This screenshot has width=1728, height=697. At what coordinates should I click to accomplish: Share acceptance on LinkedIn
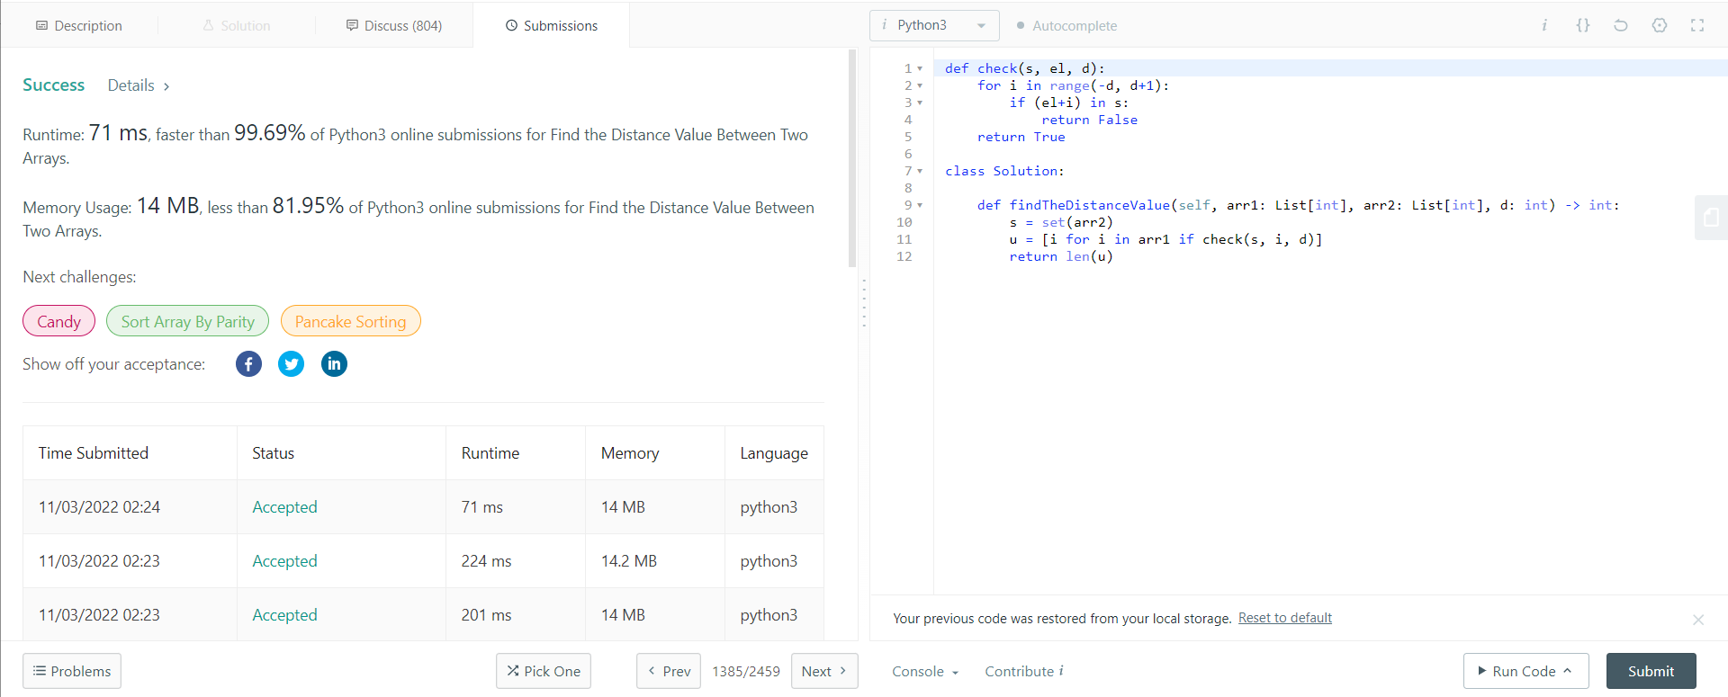(x=334, y=364)
